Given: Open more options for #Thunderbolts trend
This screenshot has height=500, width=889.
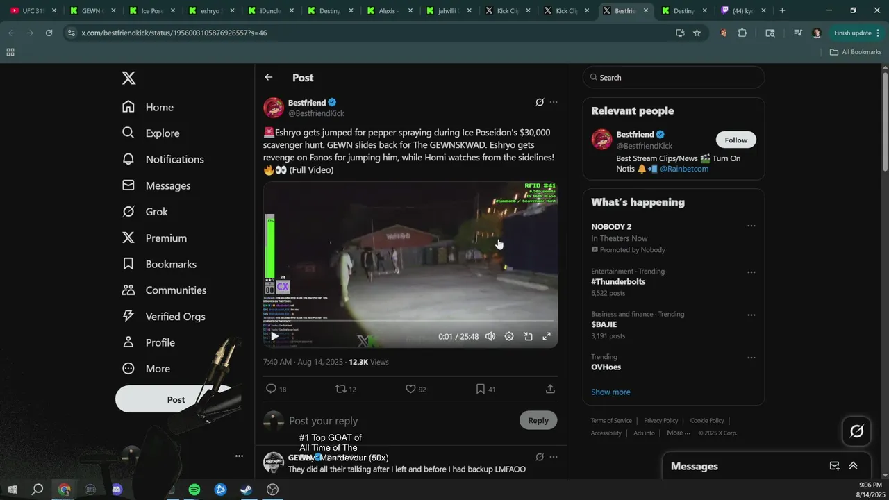Looking at the screenshot, I should pos(751,272).
